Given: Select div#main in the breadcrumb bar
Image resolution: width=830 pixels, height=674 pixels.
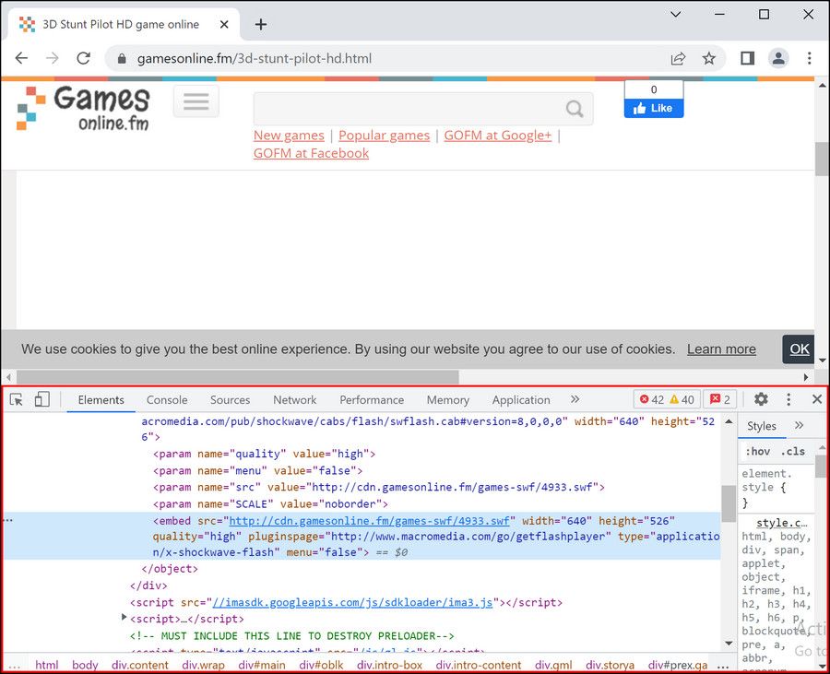Looking at the screenshot, I should [262, 665].
